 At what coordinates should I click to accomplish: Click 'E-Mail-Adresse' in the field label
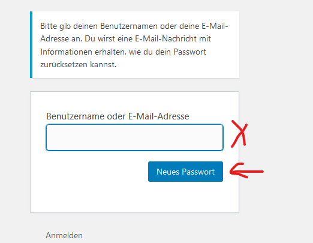click(159, 116)
